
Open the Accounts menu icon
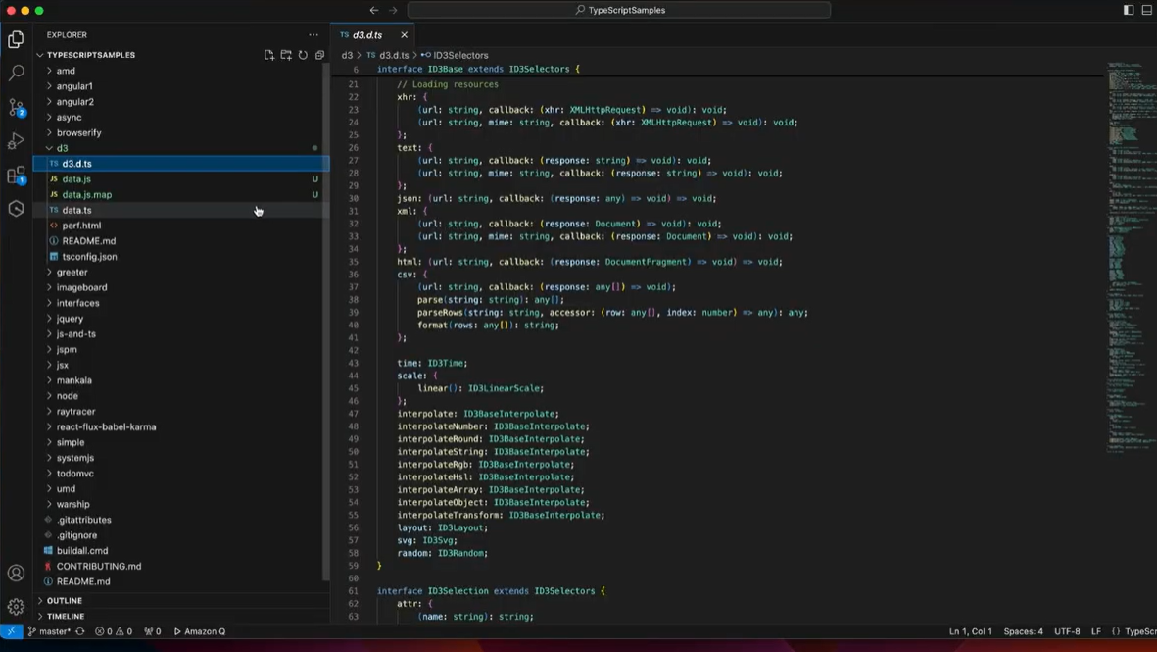(16, 574)
